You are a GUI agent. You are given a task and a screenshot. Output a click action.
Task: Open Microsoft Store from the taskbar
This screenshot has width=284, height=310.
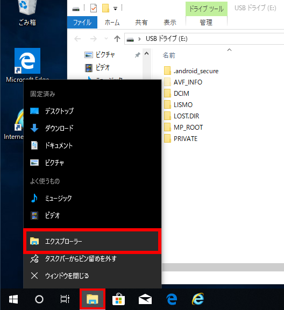[x=118, y=299]
